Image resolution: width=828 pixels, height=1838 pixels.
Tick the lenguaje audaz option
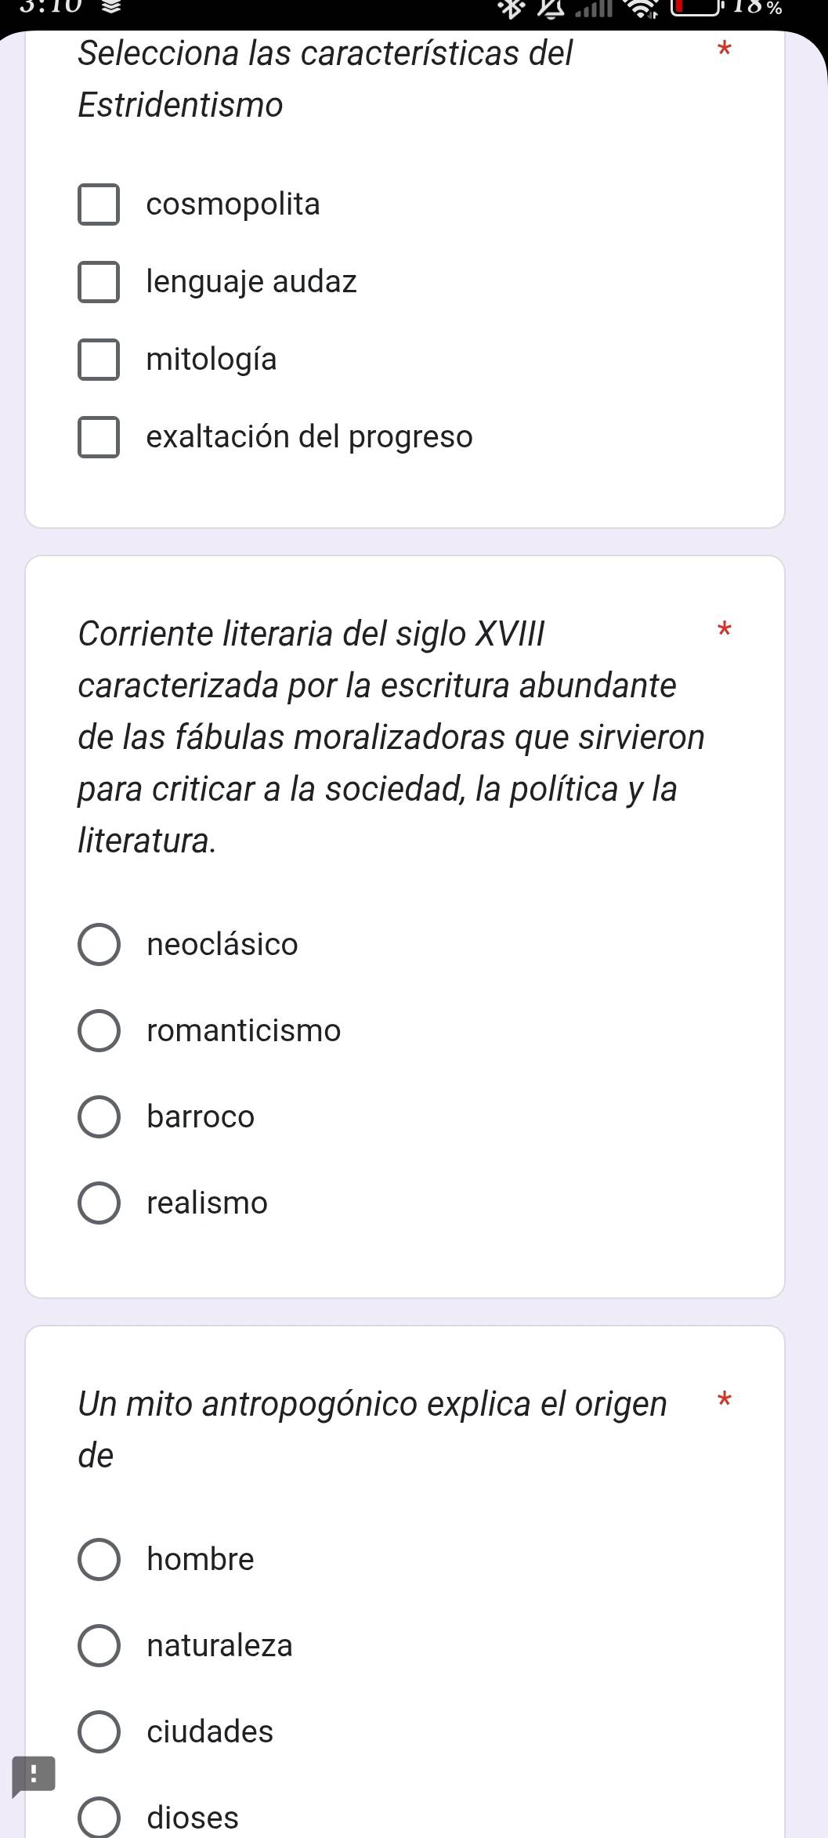pyautogui.click(x=99, y=282)
